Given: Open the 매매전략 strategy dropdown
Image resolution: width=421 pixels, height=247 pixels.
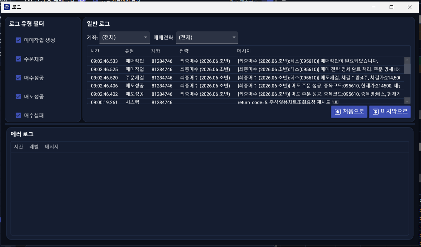Looking at the screenshot, I should (x=207, y=37).
